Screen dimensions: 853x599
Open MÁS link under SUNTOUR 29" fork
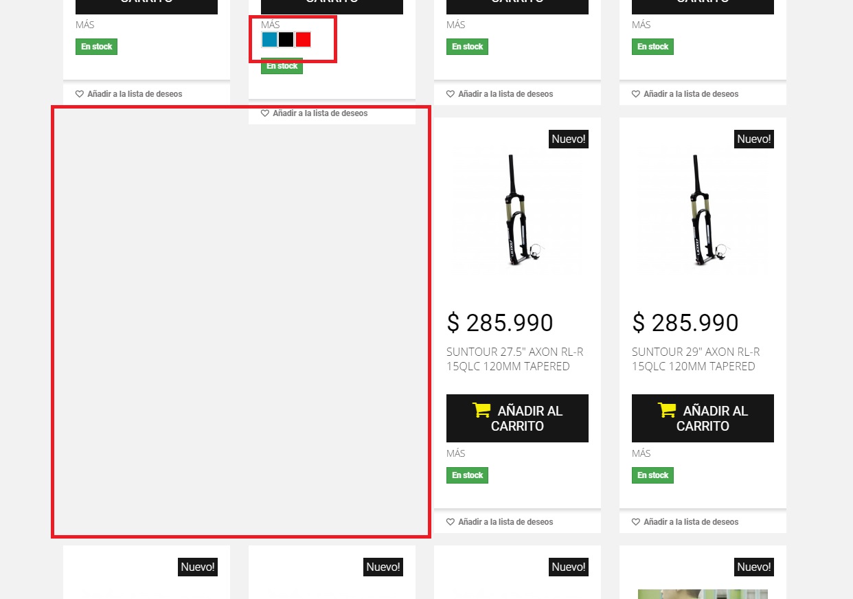[x=641, y=453]
